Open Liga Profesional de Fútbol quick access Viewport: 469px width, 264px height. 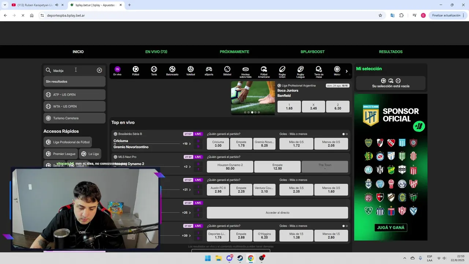[68, 142]
